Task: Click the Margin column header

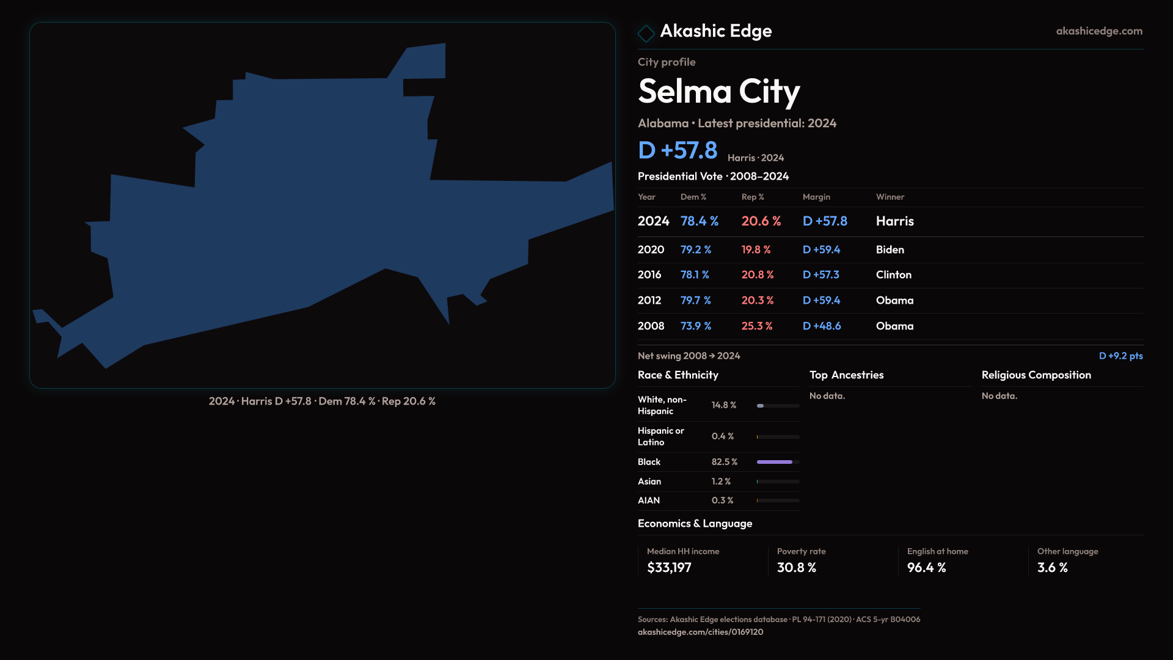Action: click(816, 197)
